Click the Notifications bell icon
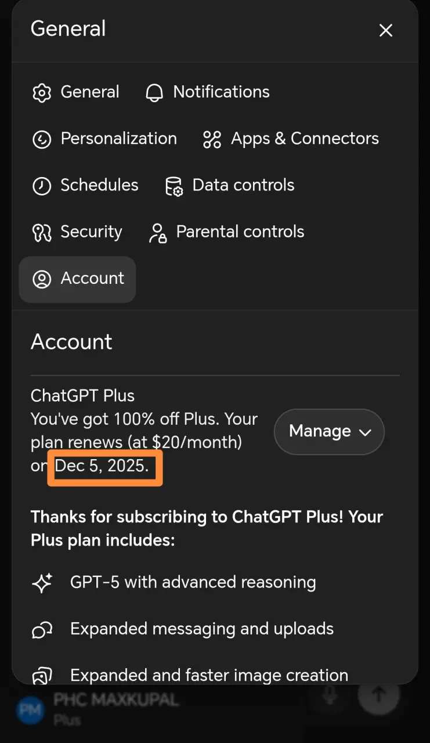 pos(154,93)
